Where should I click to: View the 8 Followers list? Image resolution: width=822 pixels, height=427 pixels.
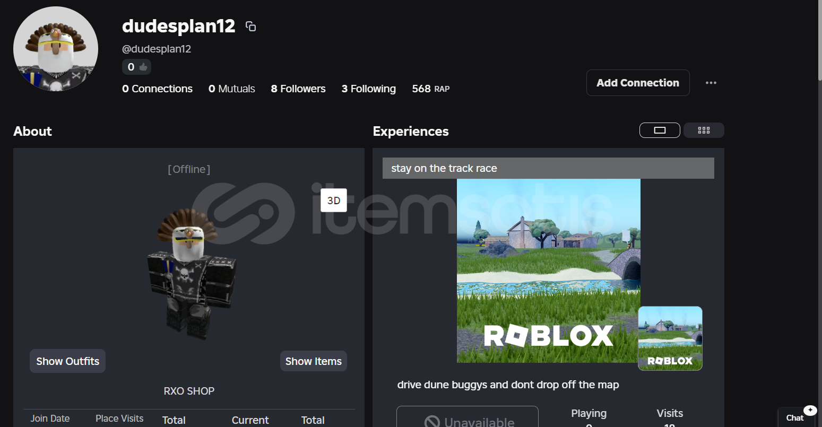tap(298, 89)
